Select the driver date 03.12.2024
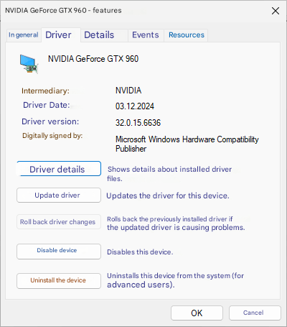 tap(135, 106)
